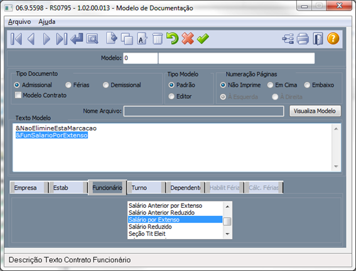
Task: Click the Visualiza Modelo button
Action: pyautogui.click(x=315, y=111)
